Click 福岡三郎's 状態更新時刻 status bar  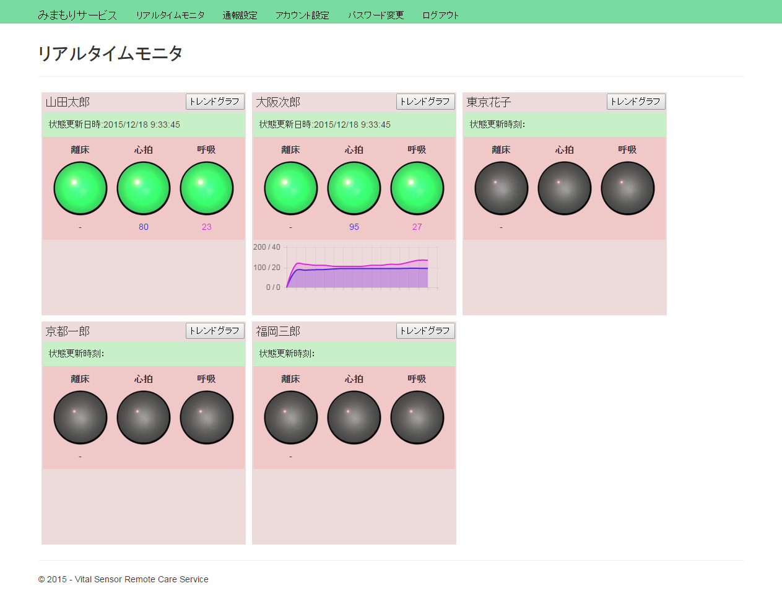[354, 354]
